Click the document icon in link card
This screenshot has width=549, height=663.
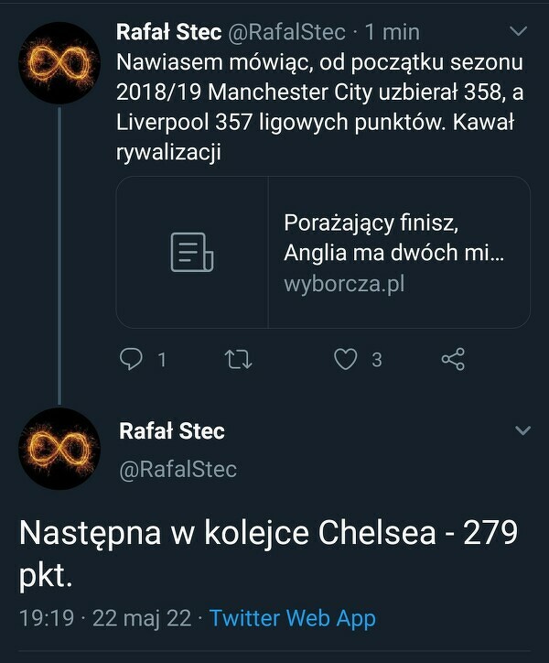192,252
